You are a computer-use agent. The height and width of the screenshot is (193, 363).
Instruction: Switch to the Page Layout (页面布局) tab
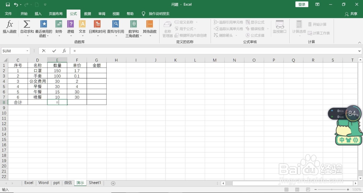point(56,14)
